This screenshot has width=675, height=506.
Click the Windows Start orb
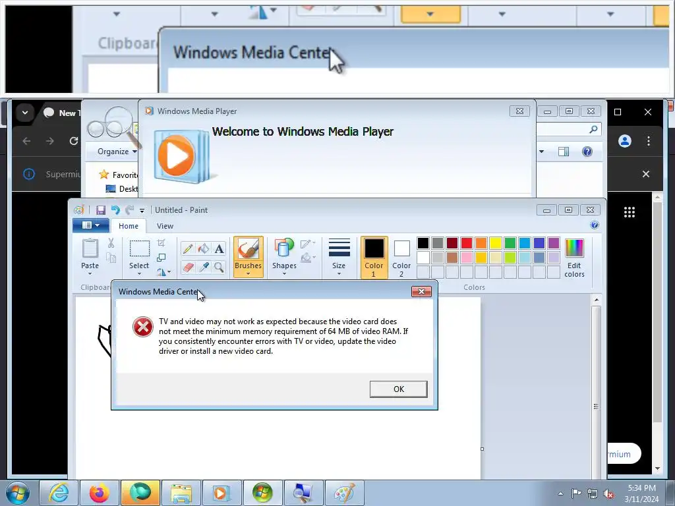point(18,493)
